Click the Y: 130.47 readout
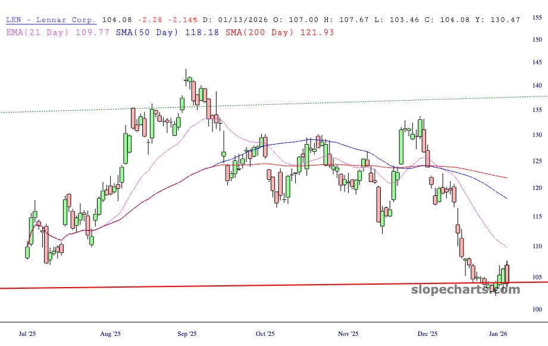This screenshot has height=346, width=548. tap(497, 20)
